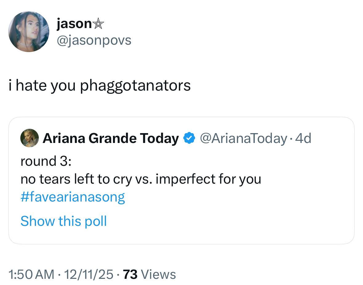Click the "jason" display name
The image size is (363, 285).
[x=74, y=24]
